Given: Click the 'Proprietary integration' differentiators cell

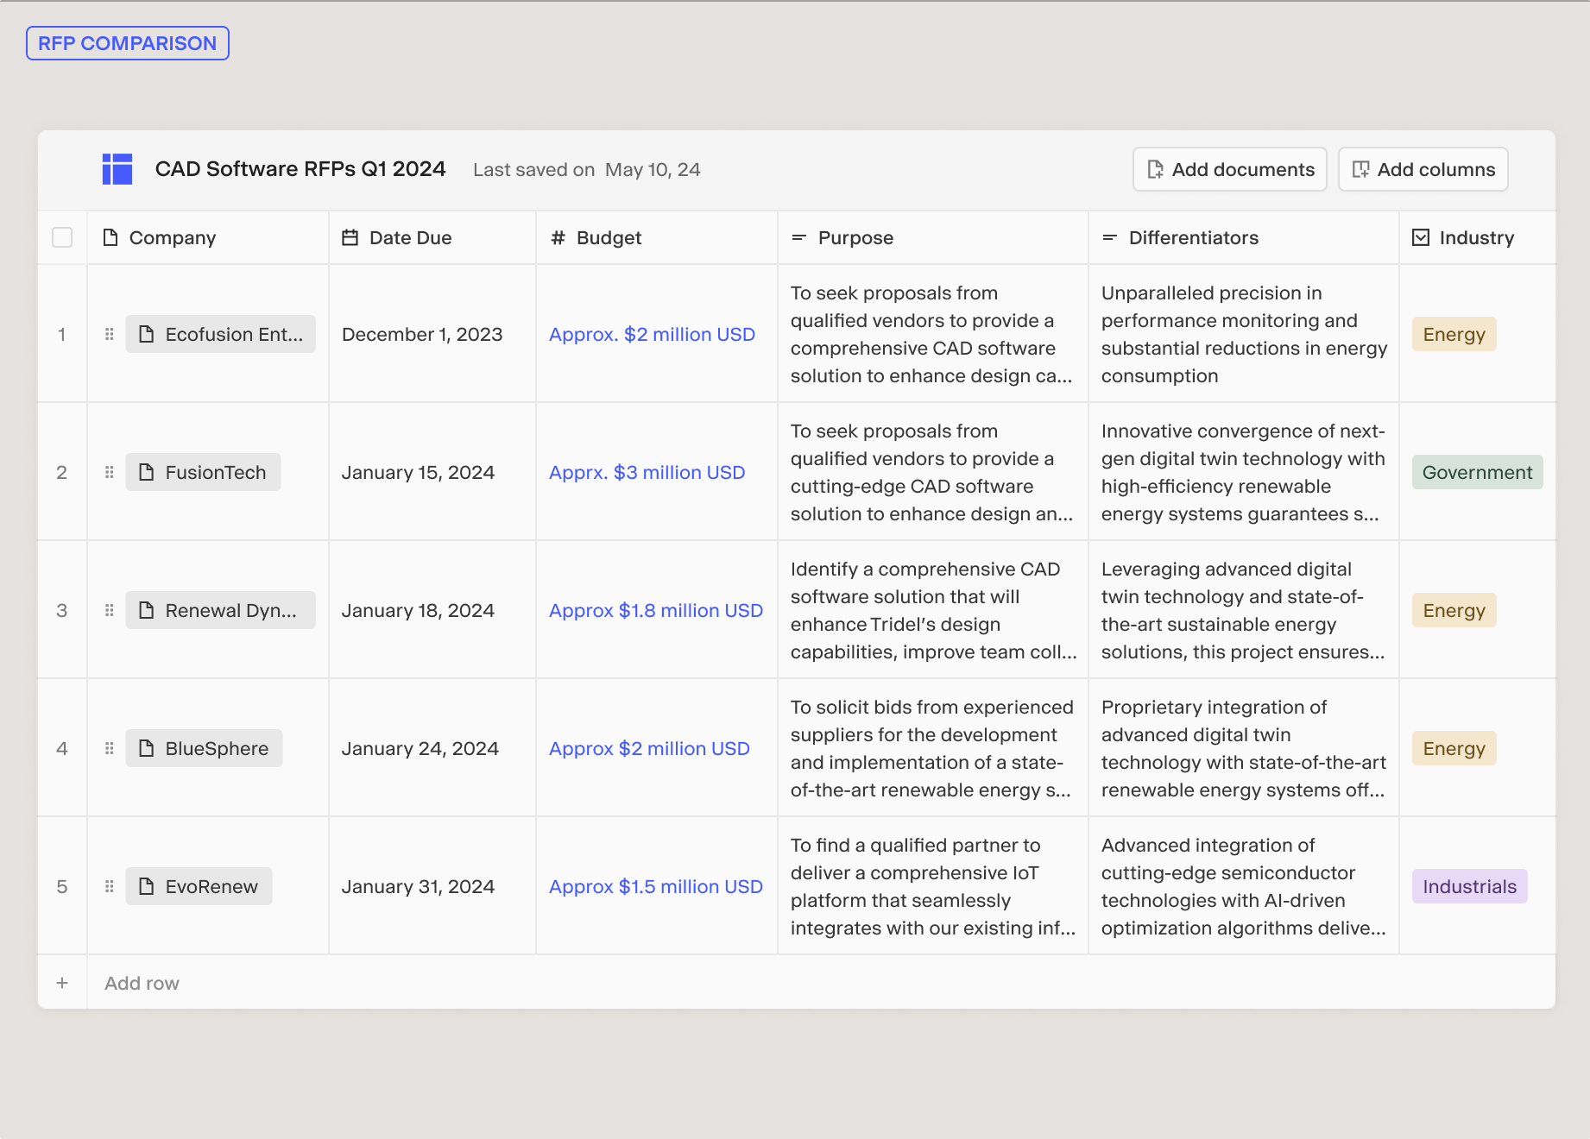Looking at the screenshot, I should tap(1244, 748).
